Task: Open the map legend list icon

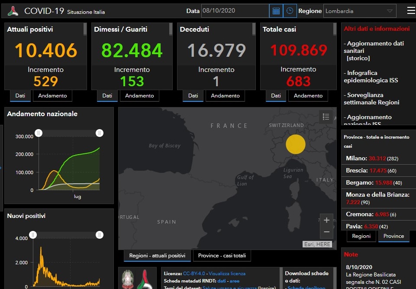Action: pos(326,117)
